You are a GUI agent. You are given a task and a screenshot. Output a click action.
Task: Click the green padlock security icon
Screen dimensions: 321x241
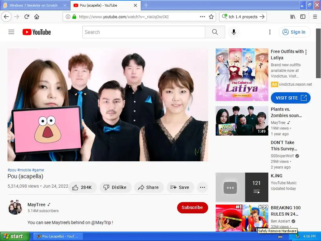click(x=74, y=17)
